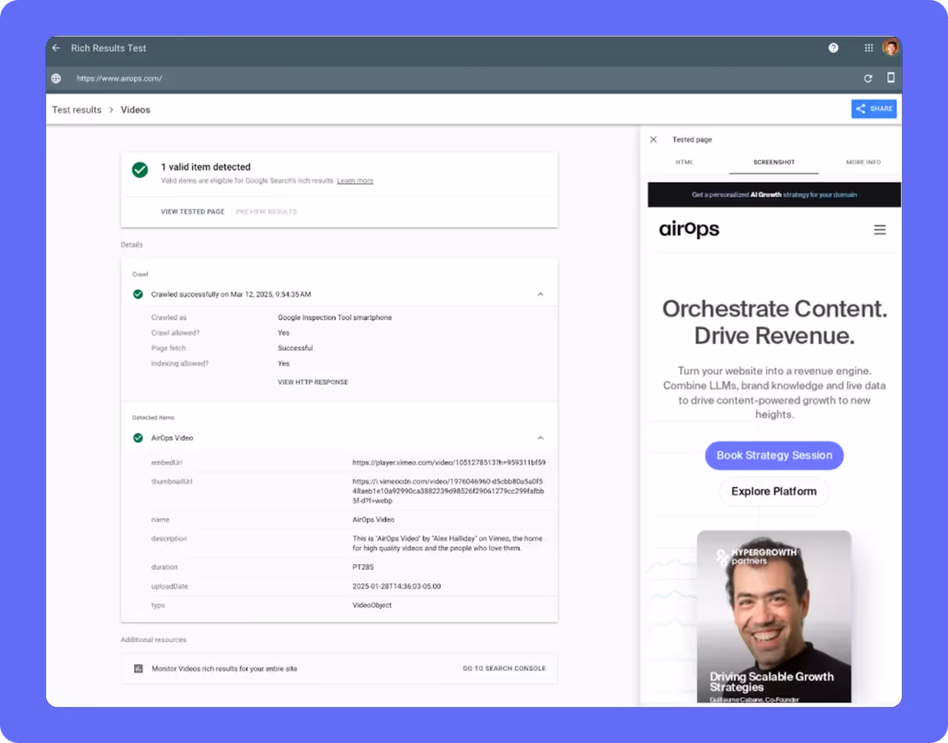
Task: Click the Orchestrate Content headline
Action: pyautogui.click(x=774, y=322)
